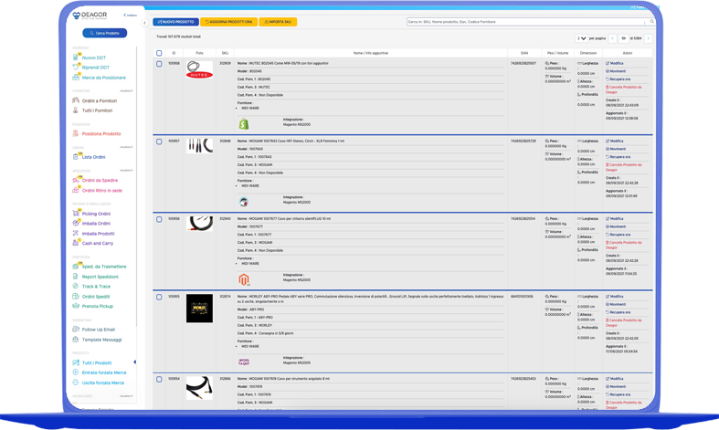
Task: Click the Tutti i Fornitori person icon
Action: [76, 110]
